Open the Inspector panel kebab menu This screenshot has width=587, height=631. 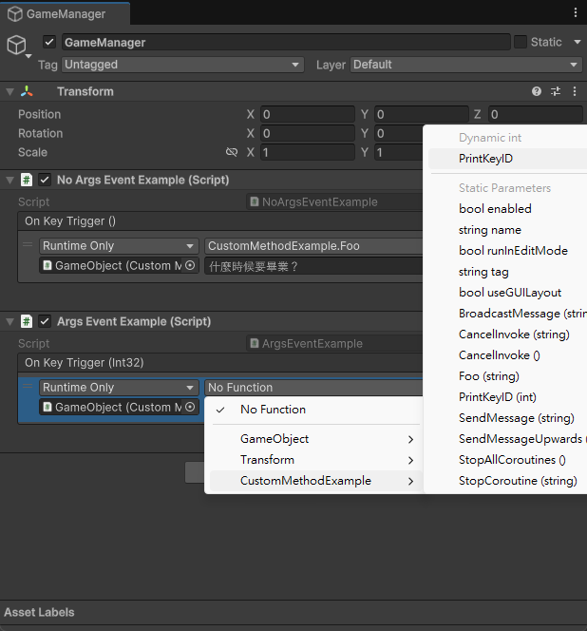(x=576, y=12)
